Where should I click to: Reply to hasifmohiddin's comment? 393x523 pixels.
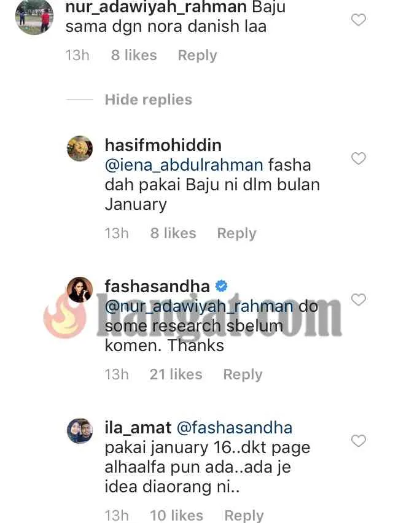pyautogui.click(x=237, y=233)
